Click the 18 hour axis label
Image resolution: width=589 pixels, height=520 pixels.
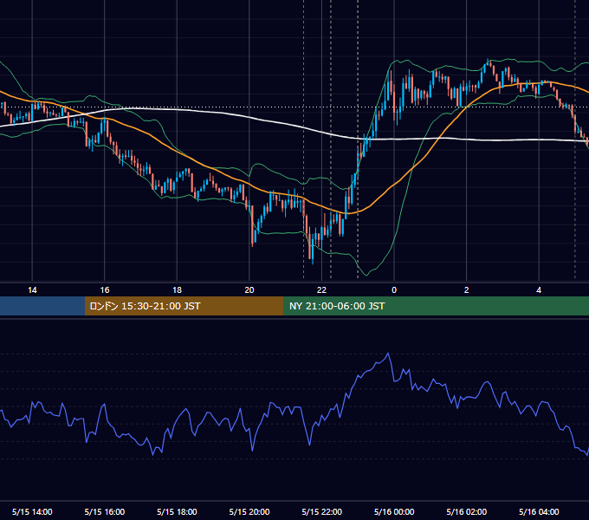coord(177,290)
